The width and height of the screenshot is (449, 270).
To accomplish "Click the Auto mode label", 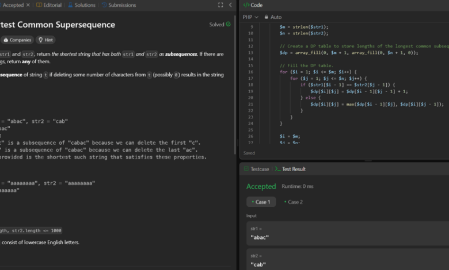I will pyautogui.click(x=276, y=17).
